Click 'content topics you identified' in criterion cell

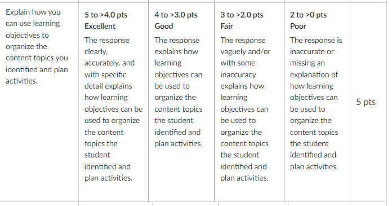point(37,64)
